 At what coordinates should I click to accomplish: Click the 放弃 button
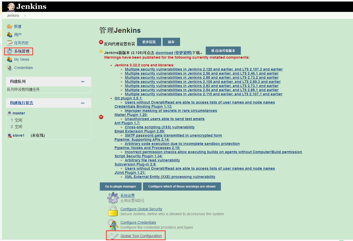click(171, 42)
